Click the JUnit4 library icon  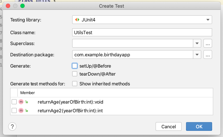click(77, 20)
